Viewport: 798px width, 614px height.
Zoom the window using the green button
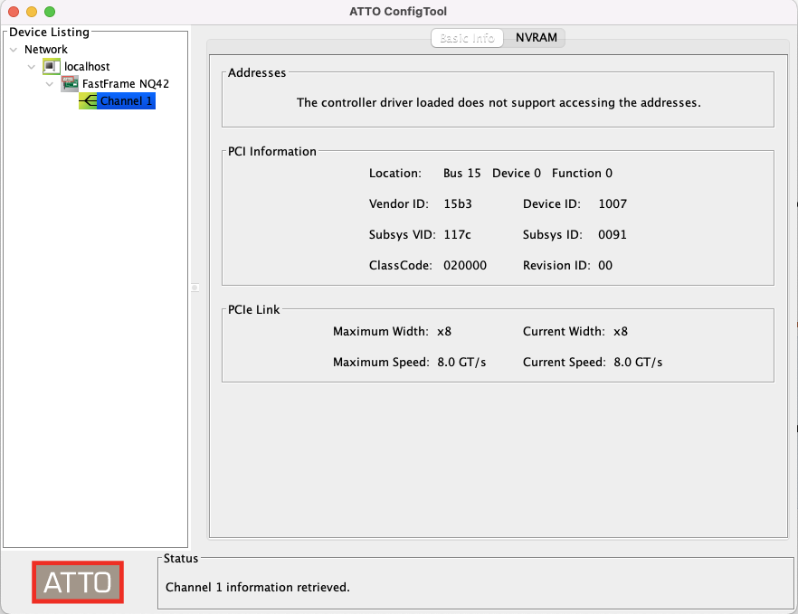(50, 11)
